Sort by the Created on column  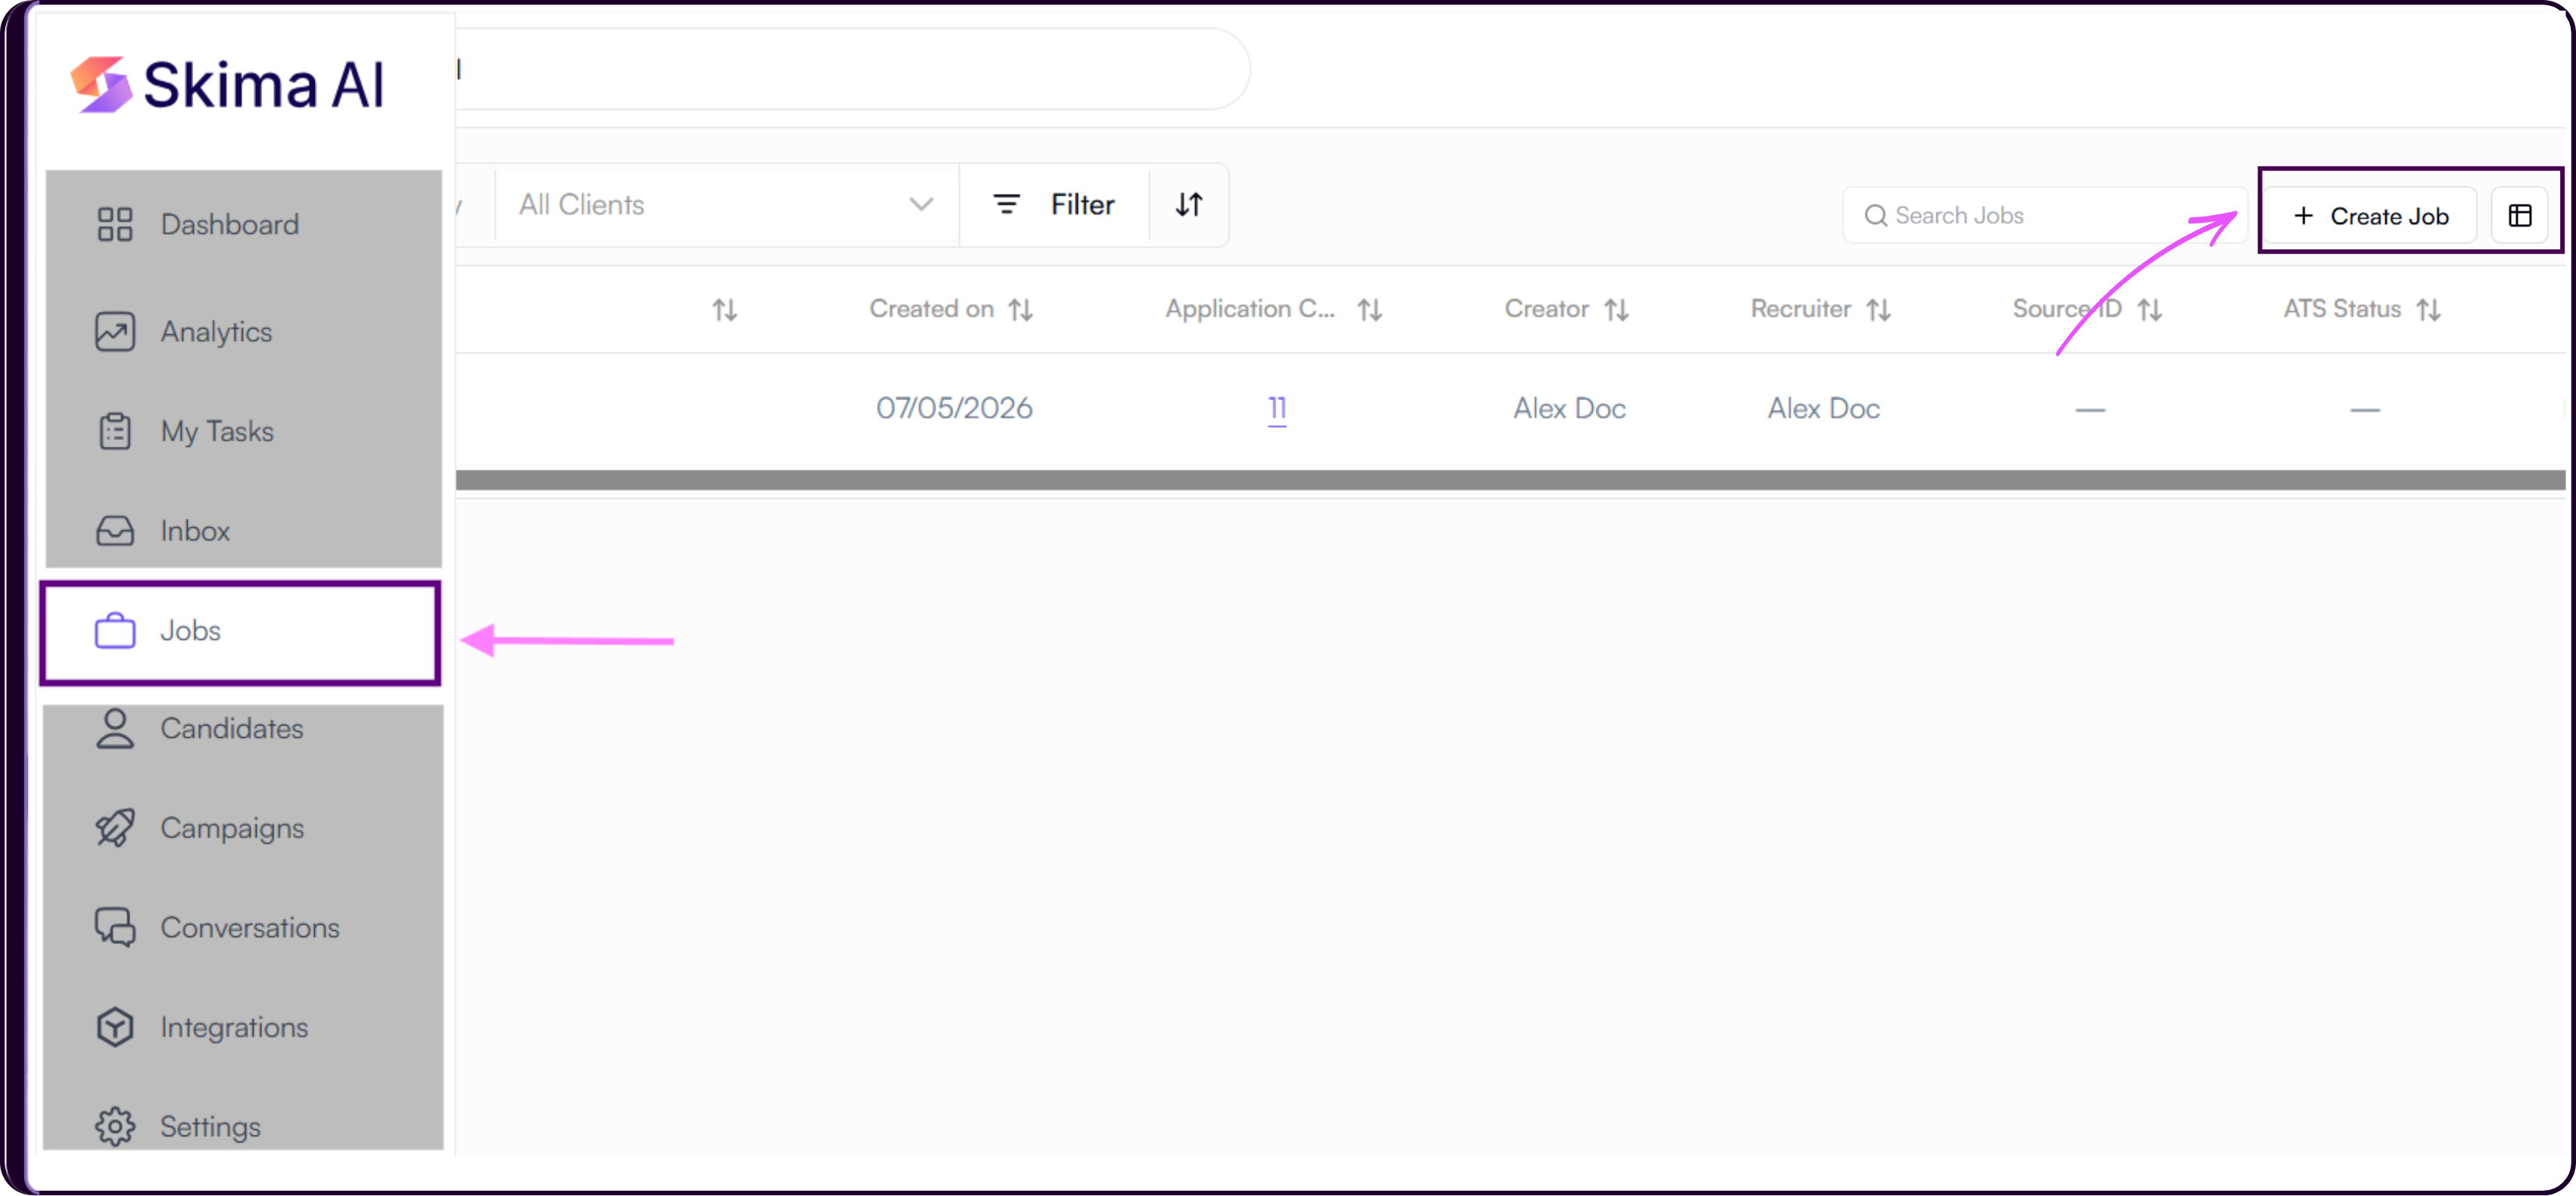point(1021,311)
